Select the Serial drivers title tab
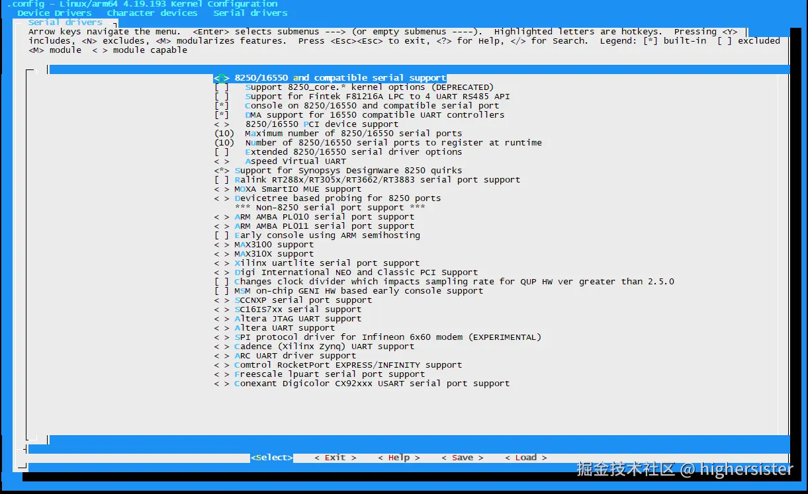This screenshot has width=808, height=494. [x=65, y=22]
